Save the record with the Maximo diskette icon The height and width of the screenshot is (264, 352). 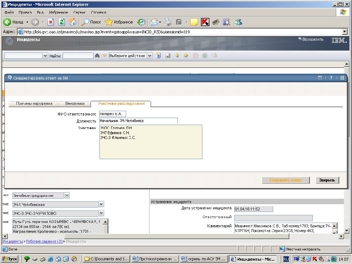(168, 55)
